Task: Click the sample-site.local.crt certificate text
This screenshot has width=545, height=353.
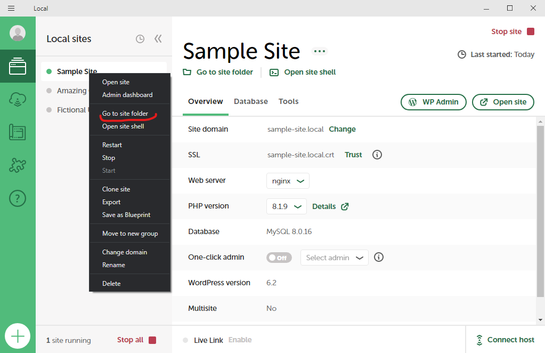Action: (x=300, y=155)
